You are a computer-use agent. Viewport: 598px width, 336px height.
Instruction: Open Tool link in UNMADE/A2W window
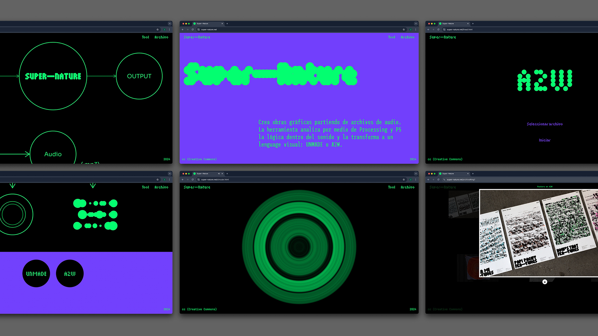[145, 187]
